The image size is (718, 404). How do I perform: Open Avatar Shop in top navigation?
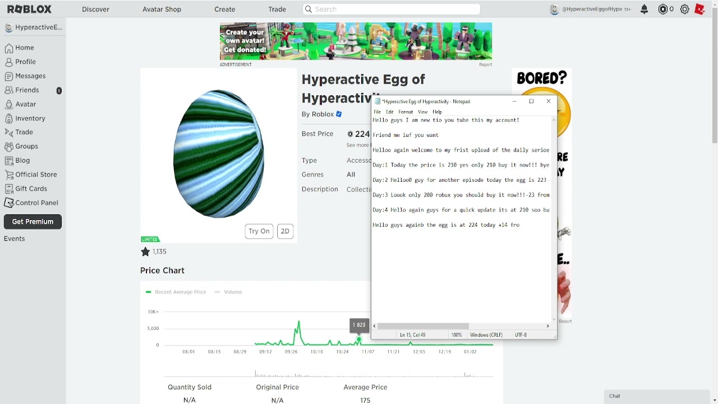coord(162,9)
